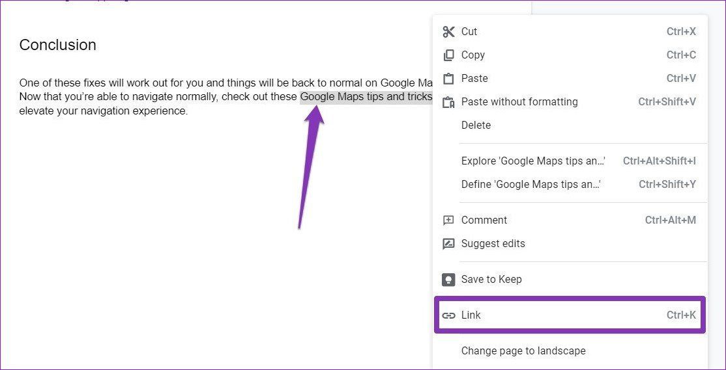Image resolution: width=726 pixels, height=370 pixels.
Task: Click the Ctrl+Alt+M shortcut label
Action: [671, 220]
